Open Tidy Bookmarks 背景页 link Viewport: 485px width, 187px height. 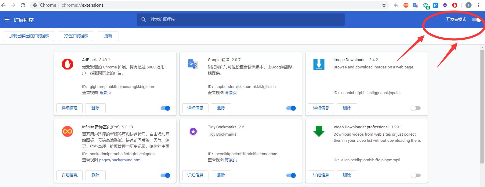(231, 160)
